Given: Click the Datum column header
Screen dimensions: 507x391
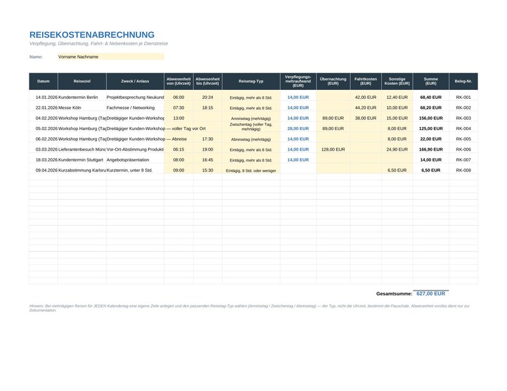Looking at the screenshot, I should point(43,82).
